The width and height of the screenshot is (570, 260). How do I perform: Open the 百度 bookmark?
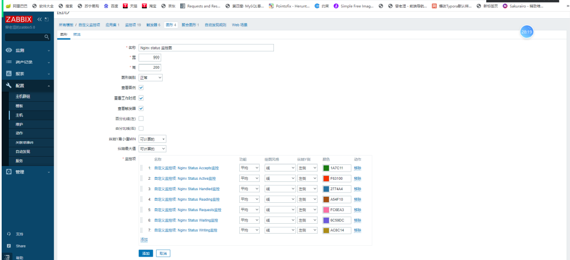[x=111, y=6]
